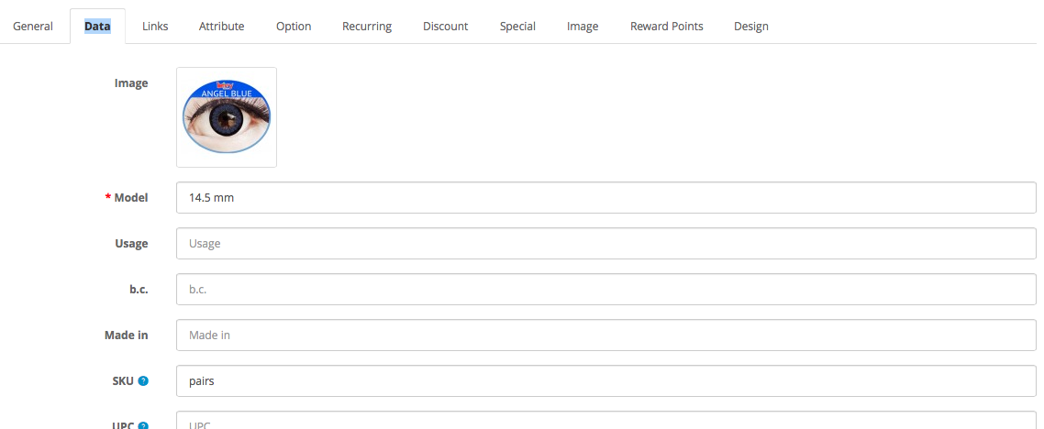
Task: Click the Usage label text
Action: [x=132, y=244]
